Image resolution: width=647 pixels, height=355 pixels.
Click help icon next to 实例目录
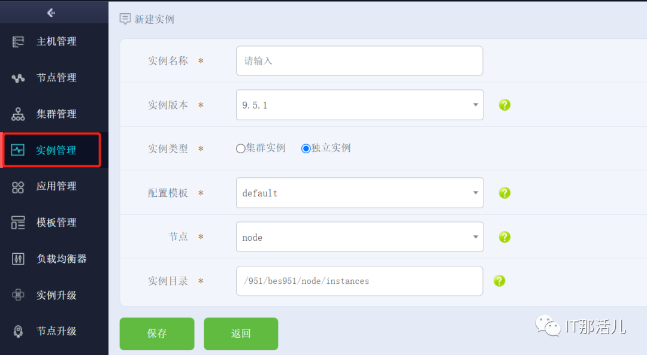coord(499,281)
